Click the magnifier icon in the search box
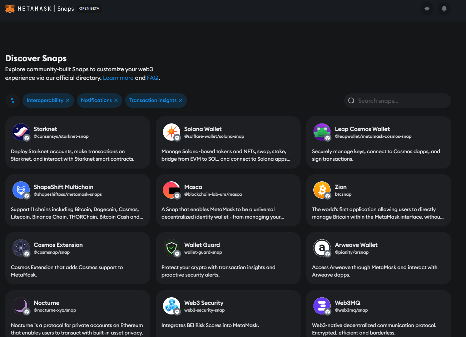466x337 pixels. click(x=351, y=101)
